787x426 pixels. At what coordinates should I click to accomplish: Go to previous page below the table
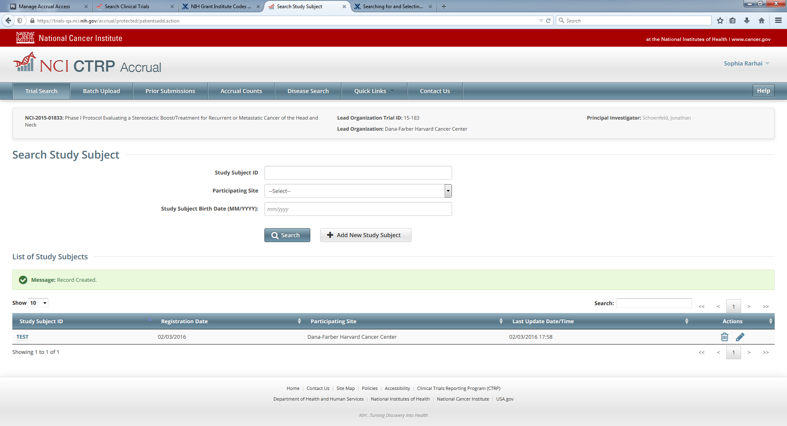point(718,352)
